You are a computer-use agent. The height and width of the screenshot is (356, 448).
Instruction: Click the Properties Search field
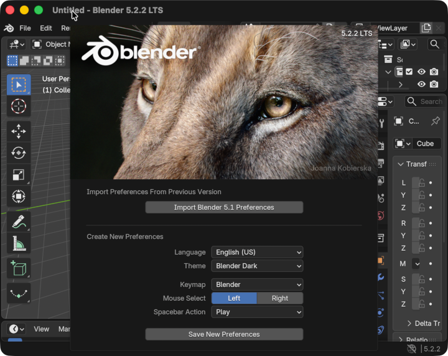[424, 101]
